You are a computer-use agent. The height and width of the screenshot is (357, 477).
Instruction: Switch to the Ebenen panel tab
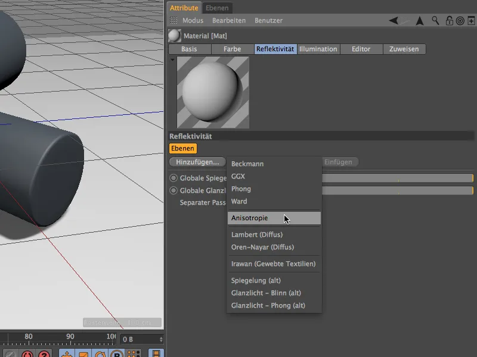(x=217, y=8)
